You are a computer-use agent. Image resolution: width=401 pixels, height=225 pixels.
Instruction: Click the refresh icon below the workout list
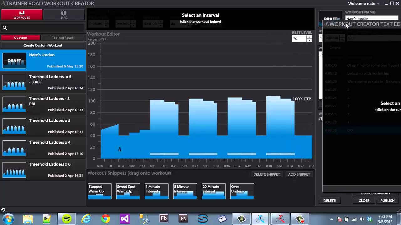point(3,210)
